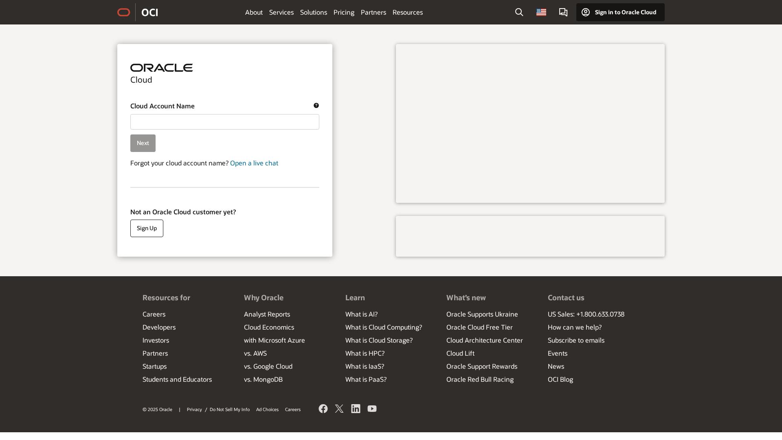This screenshot has width=782, height=440.
Task: Open the Privacy footer link
Action: [194, 409]
